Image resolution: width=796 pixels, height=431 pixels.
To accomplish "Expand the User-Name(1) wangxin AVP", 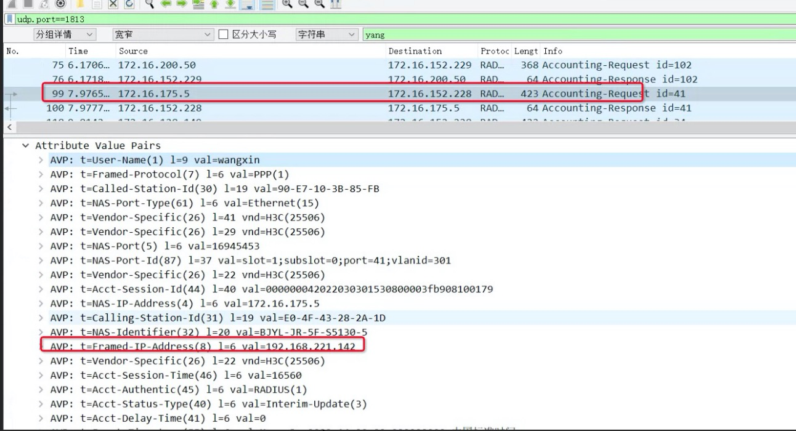I will point(41,160).
